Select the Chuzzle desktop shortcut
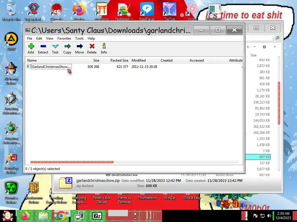Viewport: 297px width, 222px height. (57, 11)
